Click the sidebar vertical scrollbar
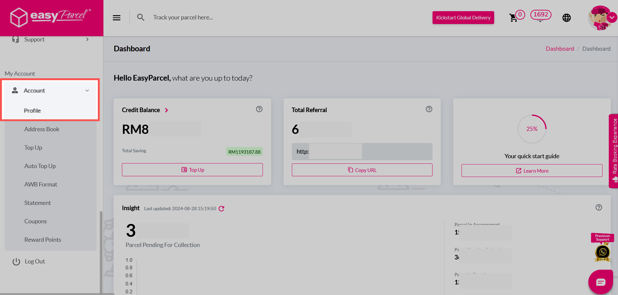The image size is (618, 295). tap(101, 252)
